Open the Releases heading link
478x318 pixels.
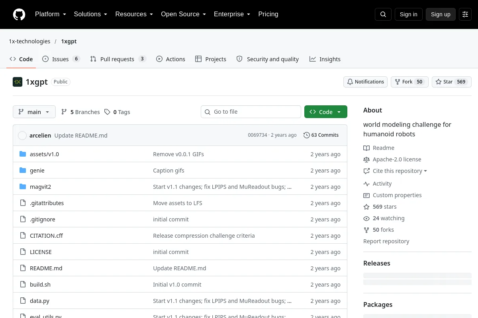[377, 263]
